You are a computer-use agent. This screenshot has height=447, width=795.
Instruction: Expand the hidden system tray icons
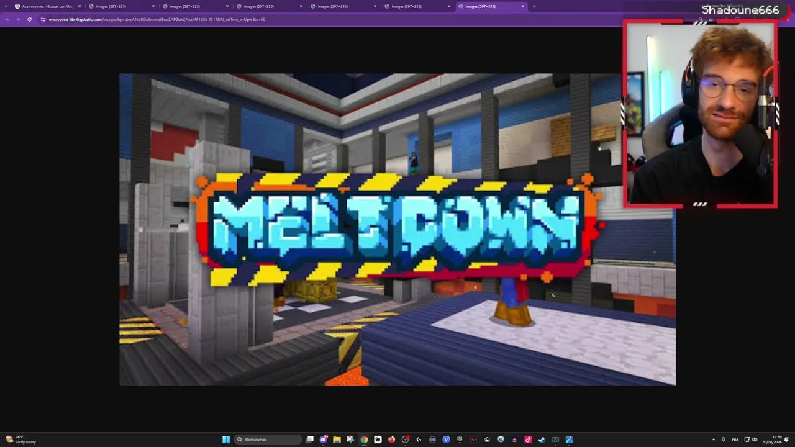pyautogui.click(x=713, y=440)
